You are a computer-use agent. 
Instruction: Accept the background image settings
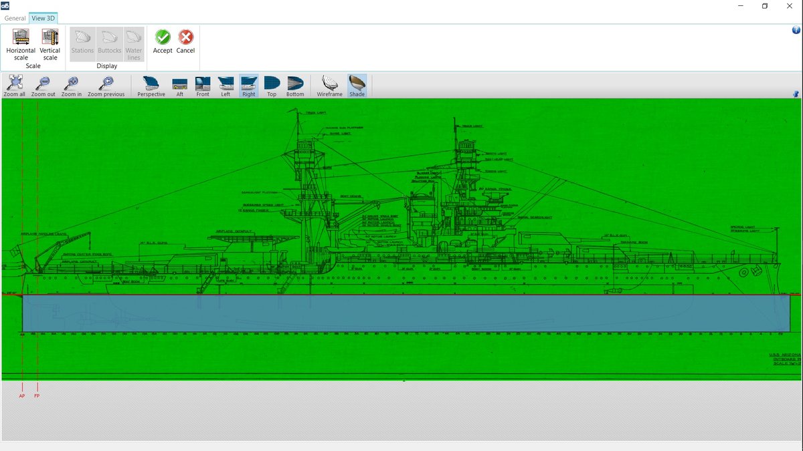point(163,41)
